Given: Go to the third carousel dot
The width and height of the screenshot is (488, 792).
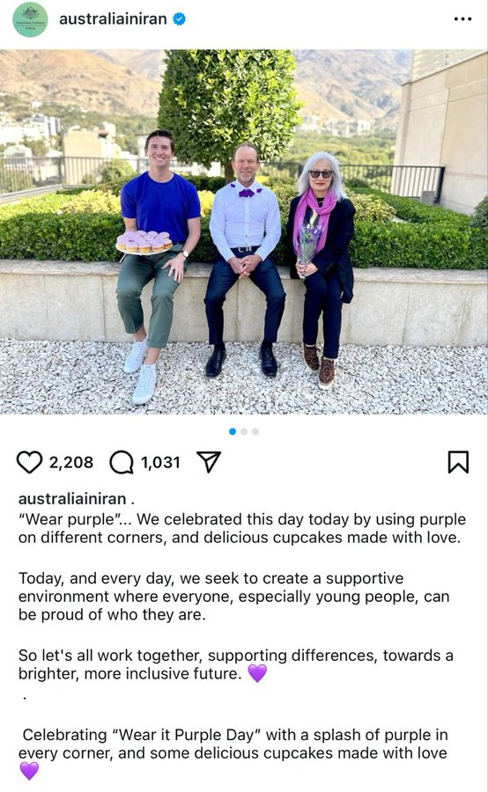Looking at the screenshot, I should pyautogui.click(x=255, y=431).
